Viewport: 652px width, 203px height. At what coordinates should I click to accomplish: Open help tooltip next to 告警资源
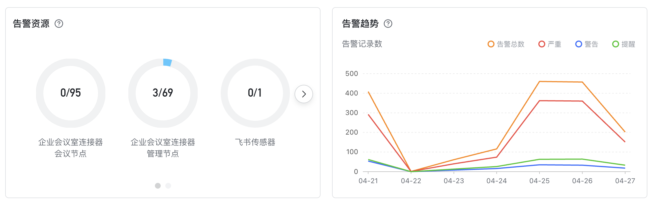pyautogui.click(x=59, y=24)
